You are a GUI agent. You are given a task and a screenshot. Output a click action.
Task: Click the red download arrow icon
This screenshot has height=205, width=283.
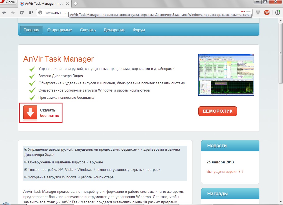pyautogui.click(x=30, y=113)
